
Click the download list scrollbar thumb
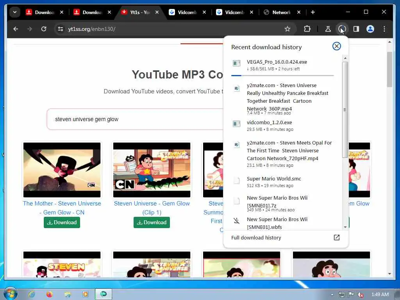345,110
